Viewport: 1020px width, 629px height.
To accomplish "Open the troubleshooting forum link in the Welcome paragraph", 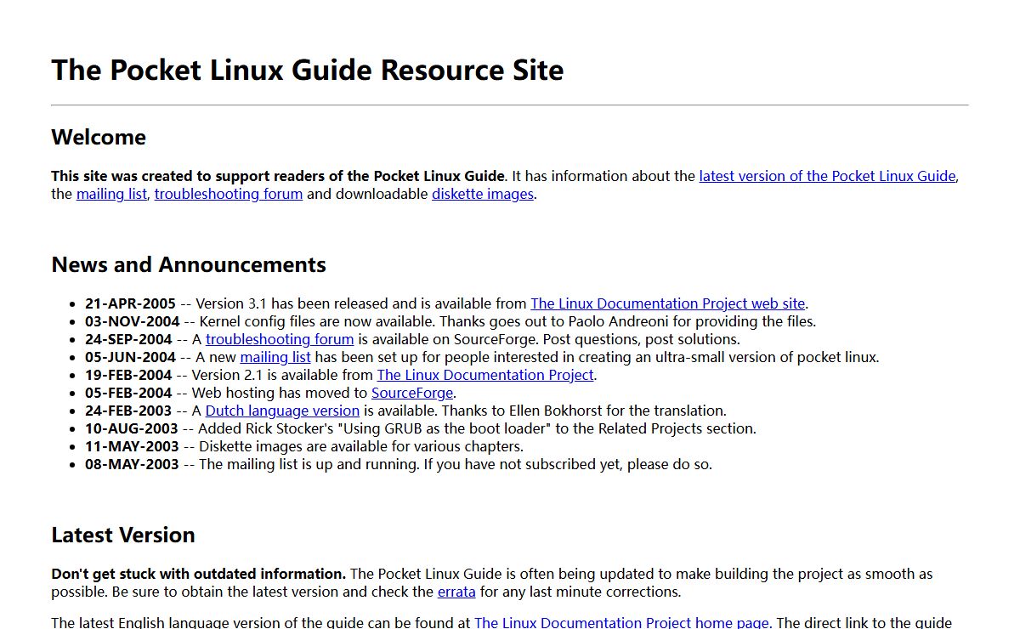I will click(229, 194).
